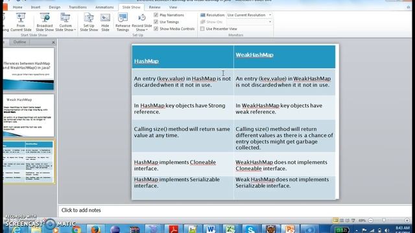Toggle Use Timings checkbox

tap(156, 22)
